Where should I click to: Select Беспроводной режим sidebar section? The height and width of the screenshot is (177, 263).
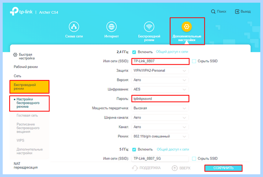click(29, 87)
